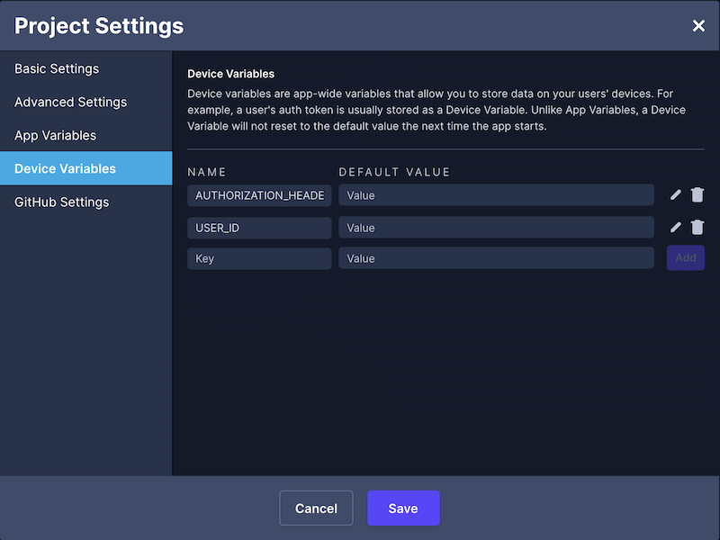Click the DEFAULT VALUE column header
The width and height of the screenshot is (720, 540).
tap(394, 172)
